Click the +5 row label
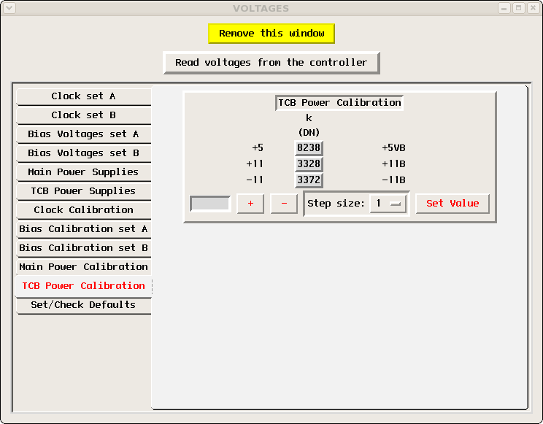The height and width of the screenshot is (424, 543). [258, 148]
